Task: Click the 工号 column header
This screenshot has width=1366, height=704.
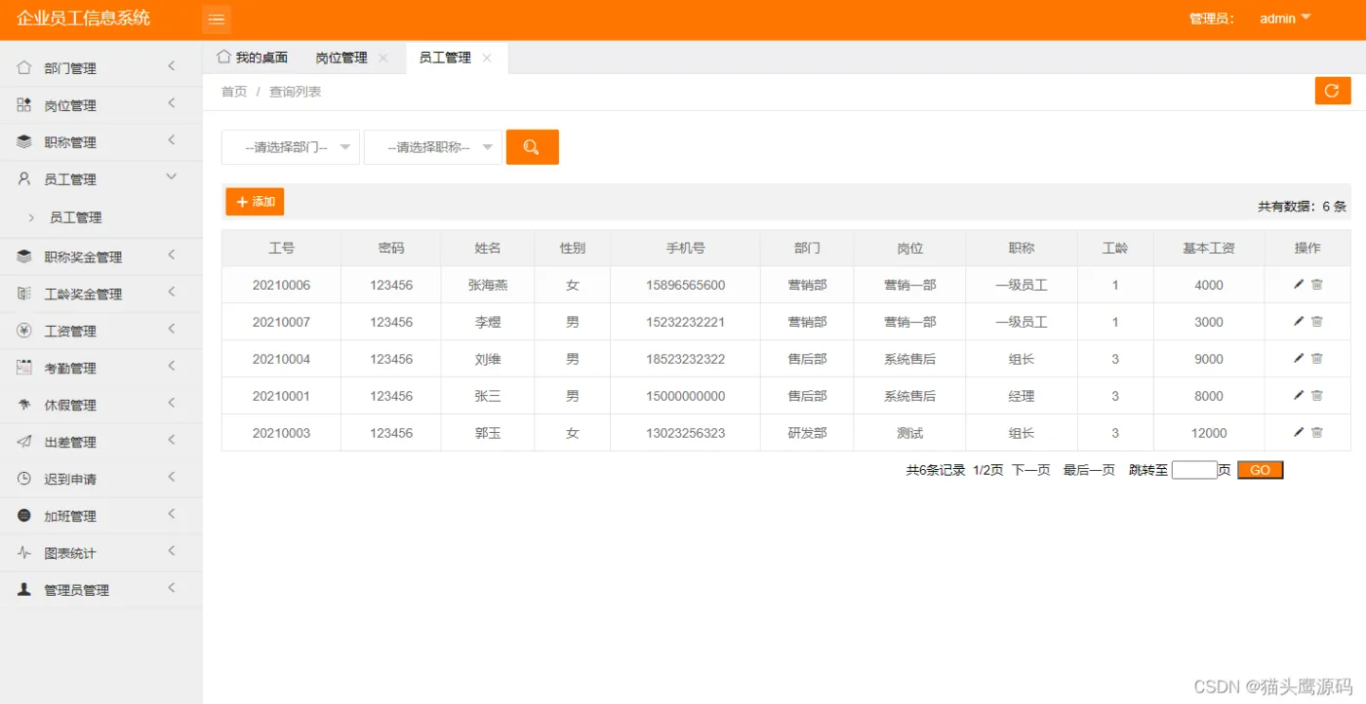Action: tap(281, 248)
